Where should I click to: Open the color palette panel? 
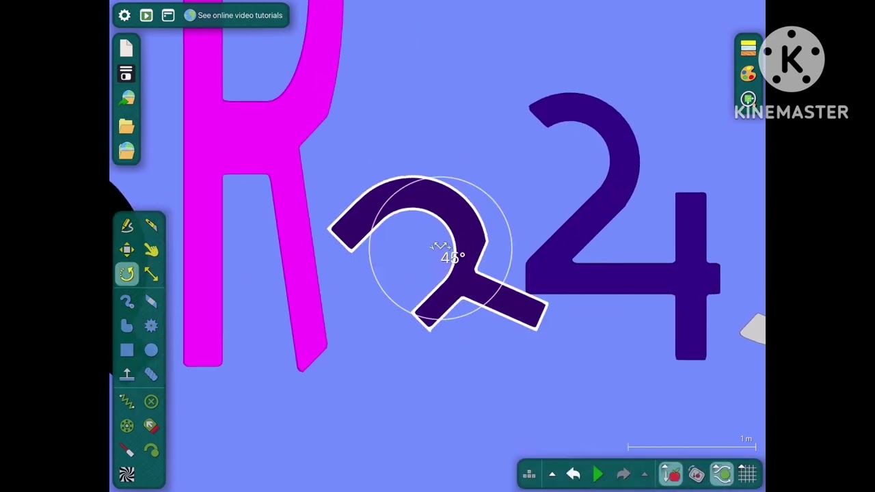point(749,74)
